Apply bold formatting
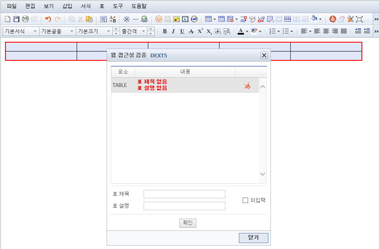This screenshot has width=380, height=249. pyautogui.click(x=165, y=31)
